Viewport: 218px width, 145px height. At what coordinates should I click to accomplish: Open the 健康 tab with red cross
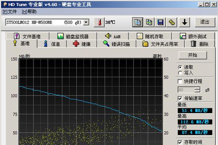pyautogui.click(x=82, y=44)
